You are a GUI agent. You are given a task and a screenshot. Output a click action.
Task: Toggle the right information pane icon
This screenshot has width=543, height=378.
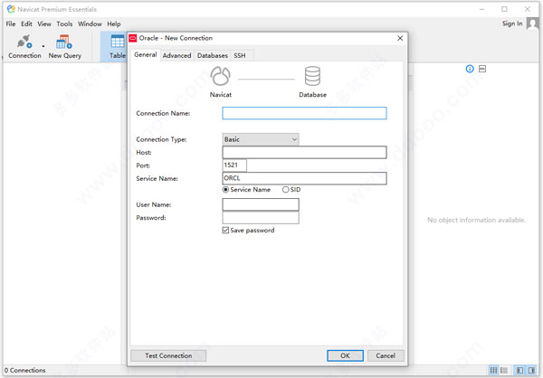pos(531,371)
